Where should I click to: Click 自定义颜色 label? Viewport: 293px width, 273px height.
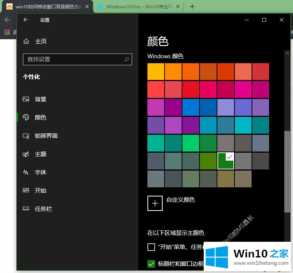(181, 200)
